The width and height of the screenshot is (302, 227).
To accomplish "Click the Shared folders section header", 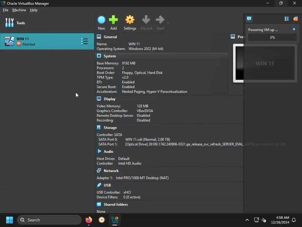I will coord(116,205).
